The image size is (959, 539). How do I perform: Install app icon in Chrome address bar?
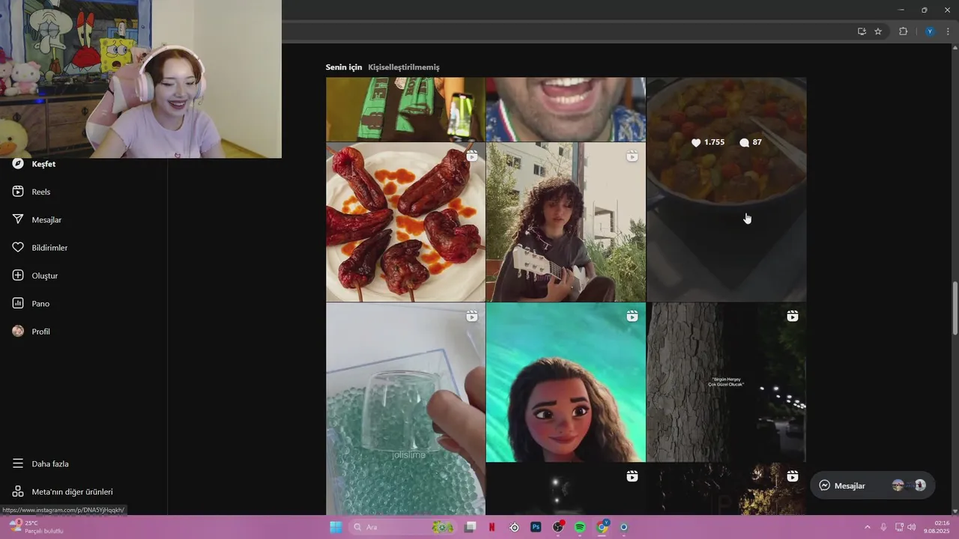click(x=862, y=31)
